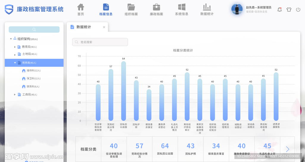Click inside the 姓名搜索 input field
The width and height of the screenshot is (305, 162).
(100, 42)
